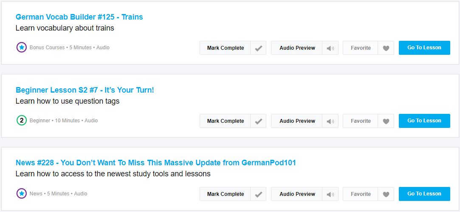Viewport: 460px width, 212px height.
Task: Toggle Favorite on Beginner Lesson S2 #7
Action: tap(361, 121)
